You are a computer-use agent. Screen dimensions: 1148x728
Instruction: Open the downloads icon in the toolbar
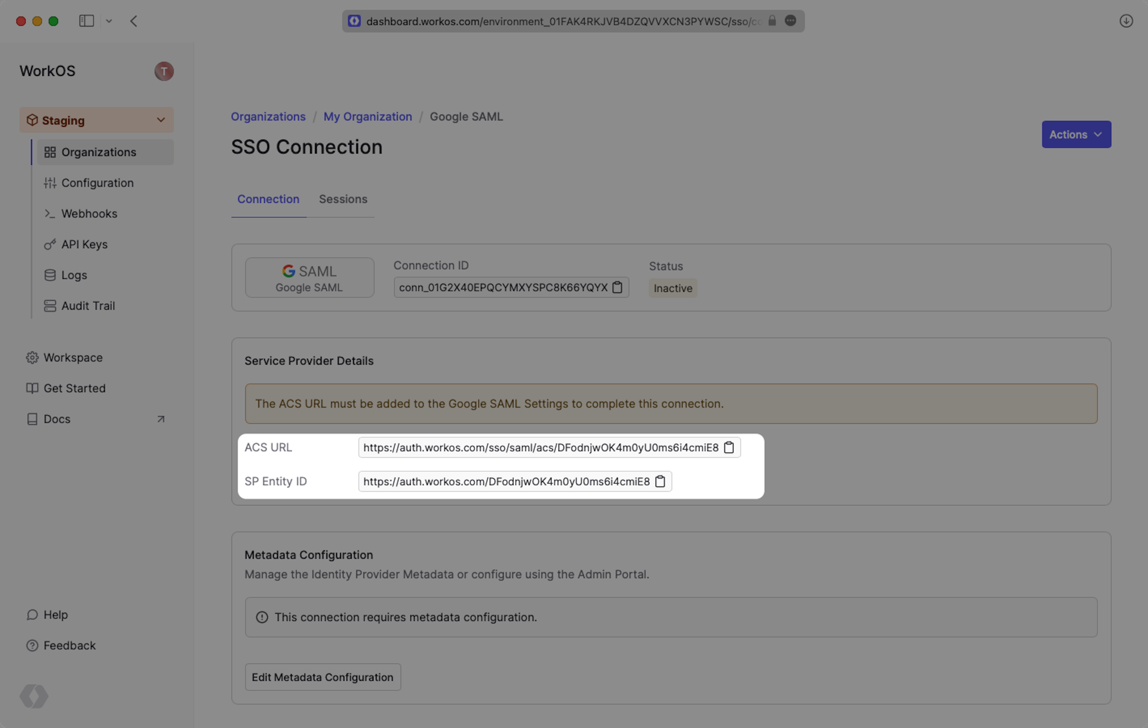[1126, 21]
